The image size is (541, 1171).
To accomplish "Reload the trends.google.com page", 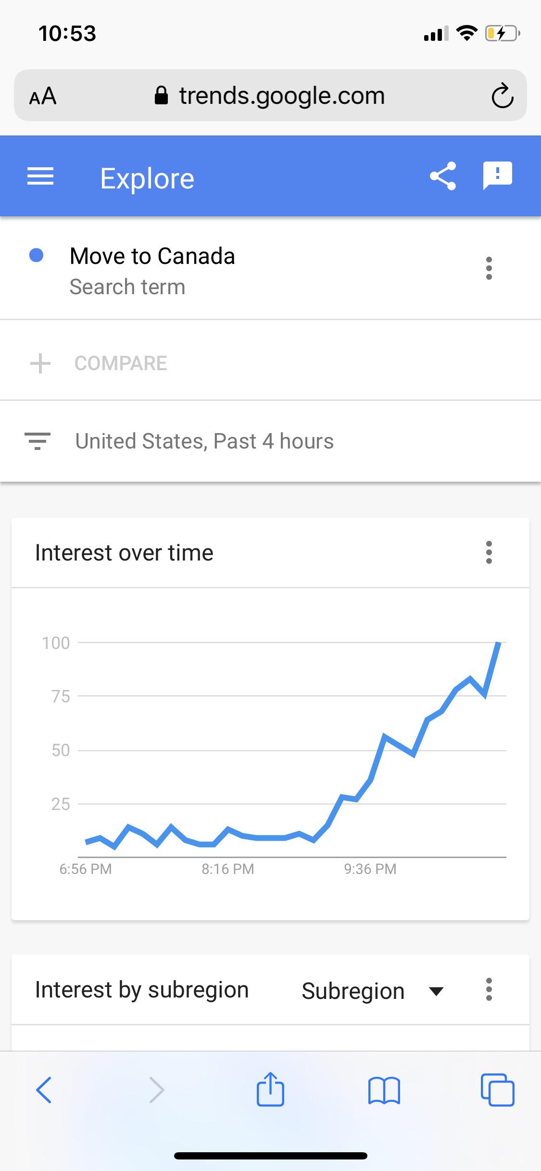I will coord(503,96).
